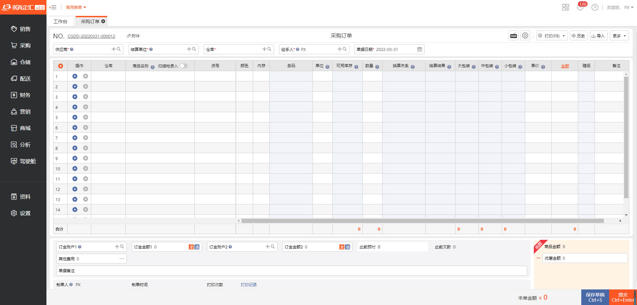Open the gear settings next to keyboard icon
637x305 pixels.
tap(525, 36)
